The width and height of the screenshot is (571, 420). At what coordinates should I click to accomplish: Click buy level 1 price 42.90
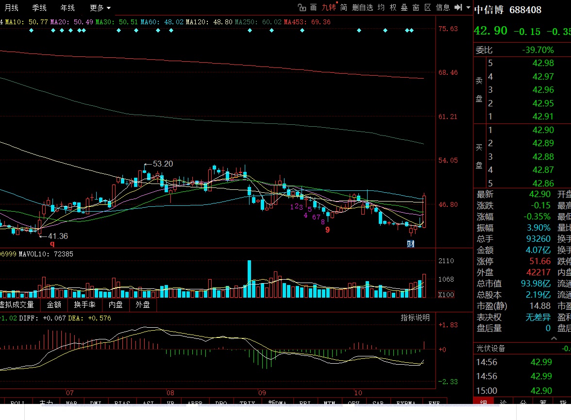click(543, 130)
